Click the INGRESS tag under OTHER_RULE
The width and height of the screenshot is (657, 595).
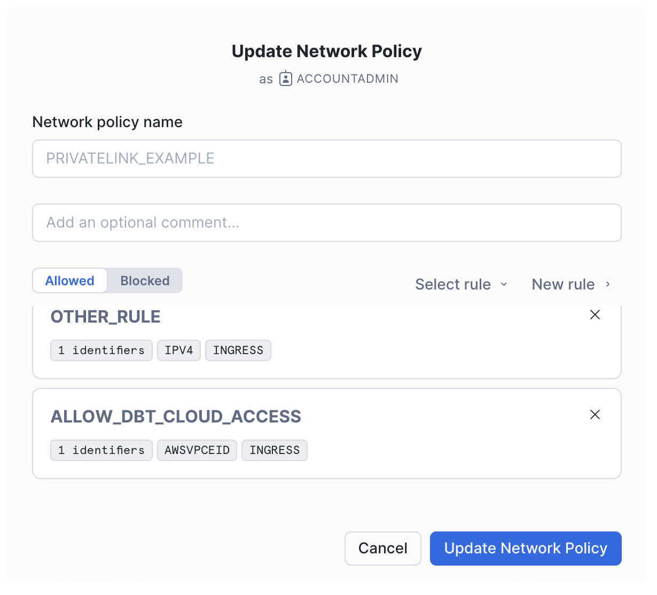238,350
